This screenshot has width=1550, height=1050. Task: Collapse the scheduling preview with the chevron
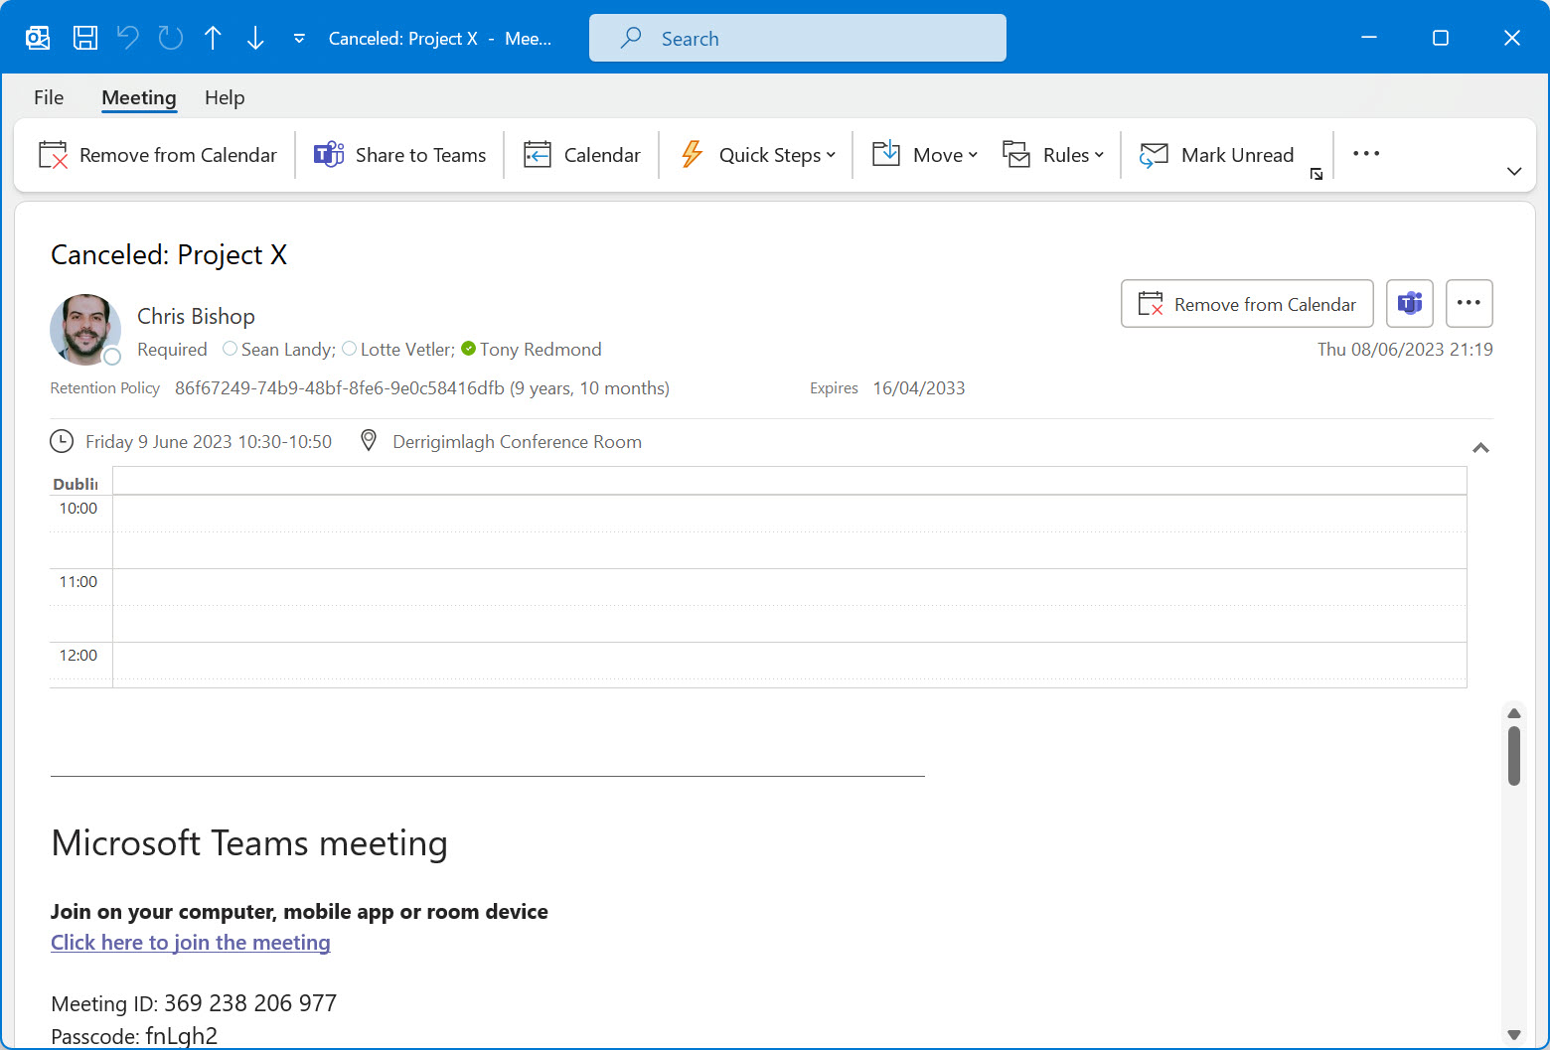click(x=1480, y=447)
